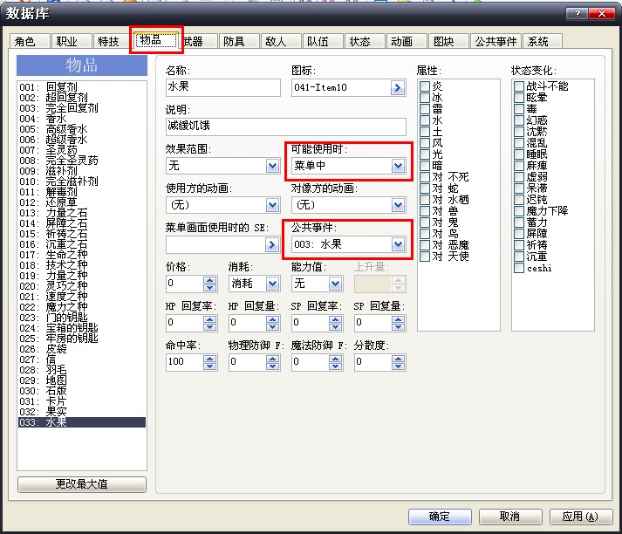622x534 pixels.
Task: Go to the 公共事件 tab
Action: (496, 41)
